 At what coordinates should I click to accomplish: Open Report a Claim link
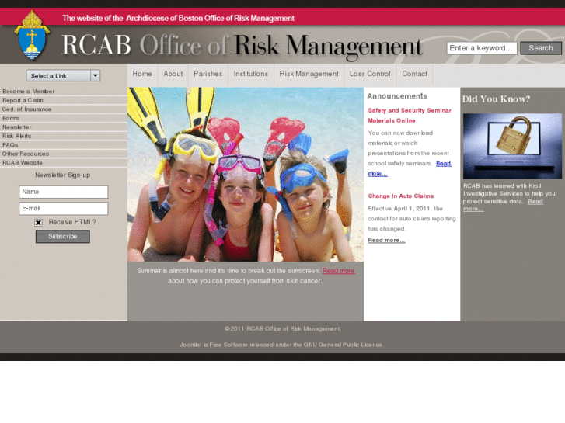point(23,100)
